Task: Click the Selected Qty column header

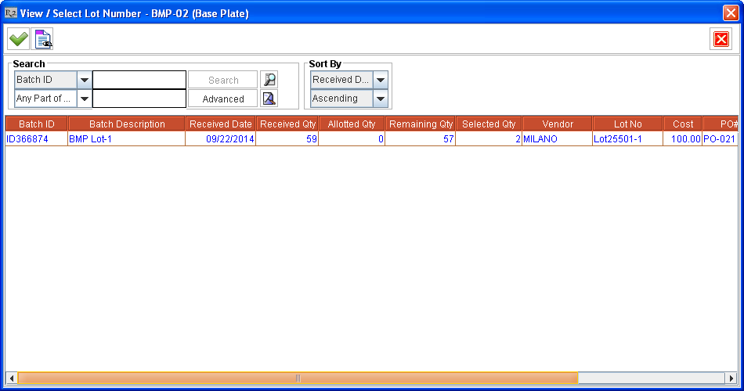Action: coord(489,124)
